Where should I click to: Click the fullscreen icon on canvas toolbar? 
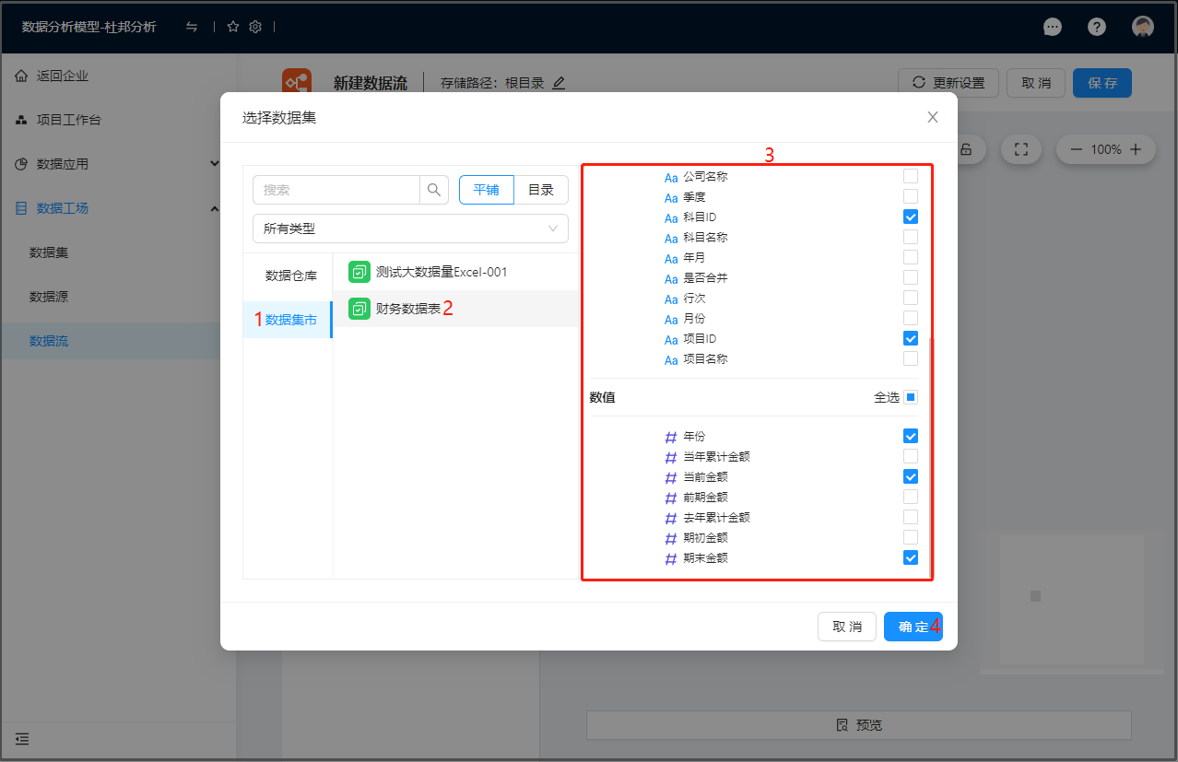point(1020,149)
